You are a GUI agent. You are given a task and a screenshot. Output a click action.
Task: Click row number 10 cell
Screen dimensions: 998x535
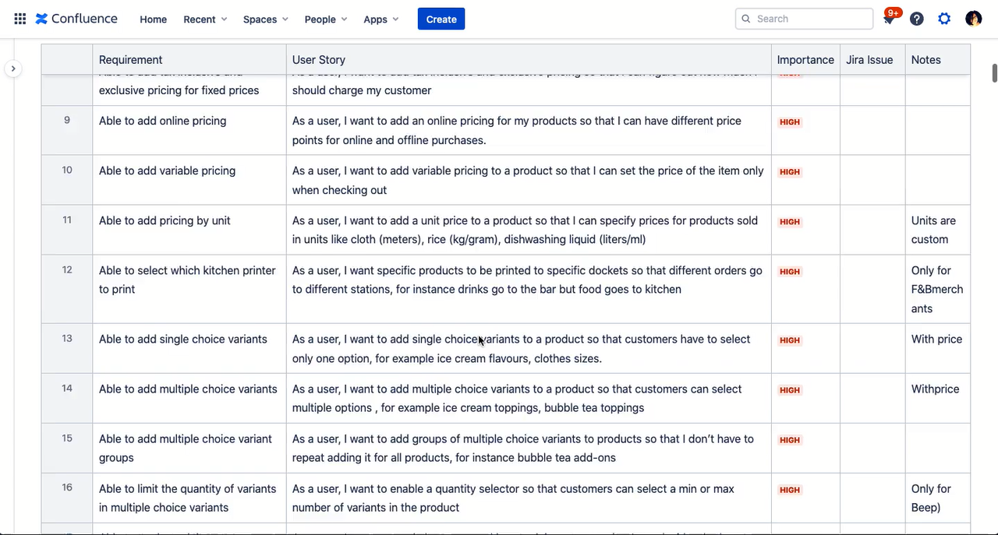pos(67,180)
